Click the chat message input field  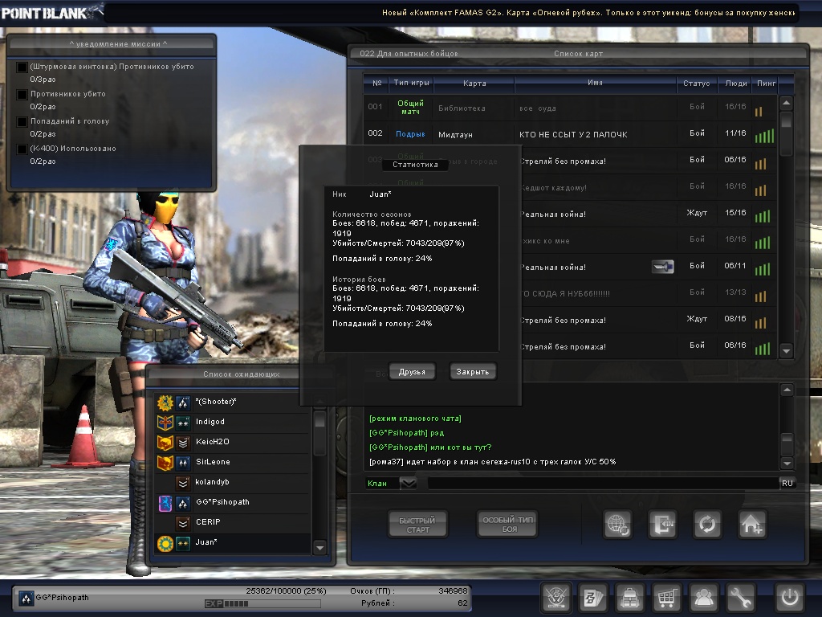coord(603,483)
